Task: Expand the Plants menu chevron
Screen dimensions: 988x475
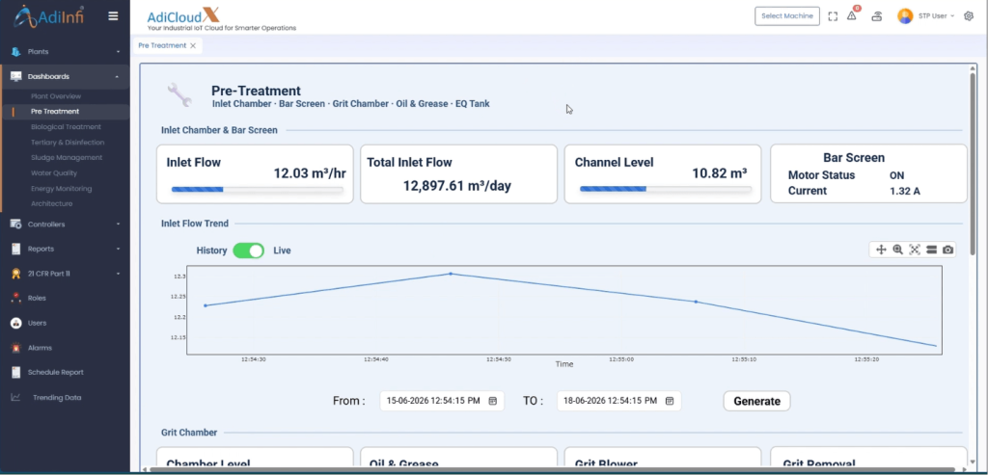Action: click(118, 52)
